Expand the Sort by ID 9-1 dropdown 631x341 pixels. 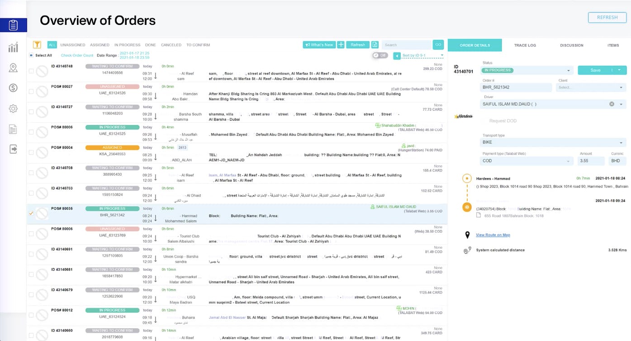pyautogui.click(x=422, y=56)
